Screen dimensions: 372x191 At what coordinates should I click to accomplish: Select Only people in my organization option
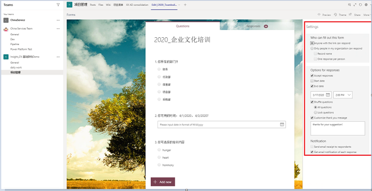312,49
